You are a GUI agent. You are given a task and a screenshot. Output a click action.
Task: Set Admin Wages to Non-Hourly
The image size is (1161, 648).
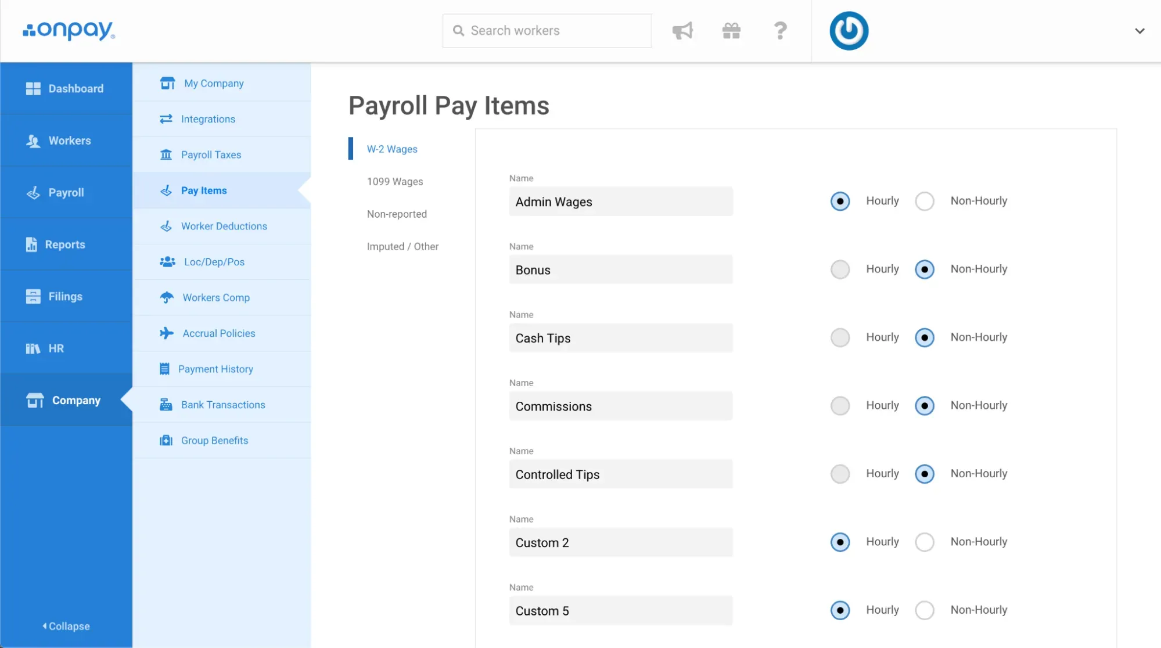click(x=924, y=201)
